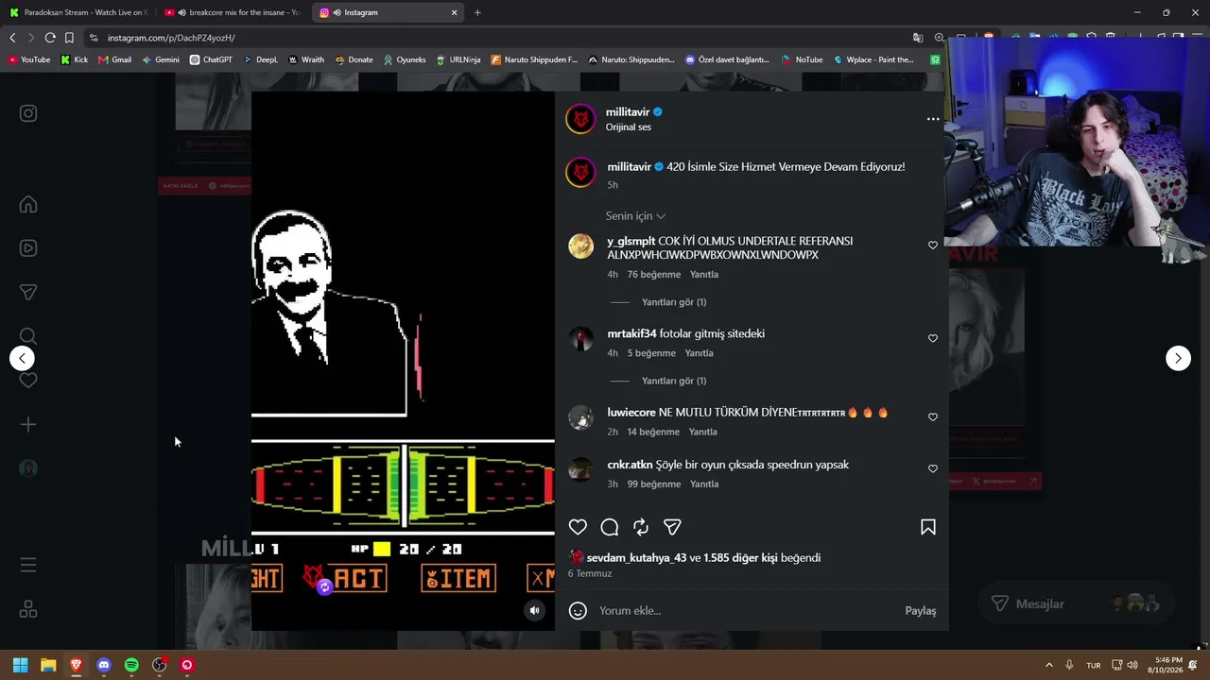
Task: Click the instagram.com address bar URL
Action: tap(171, 38)
